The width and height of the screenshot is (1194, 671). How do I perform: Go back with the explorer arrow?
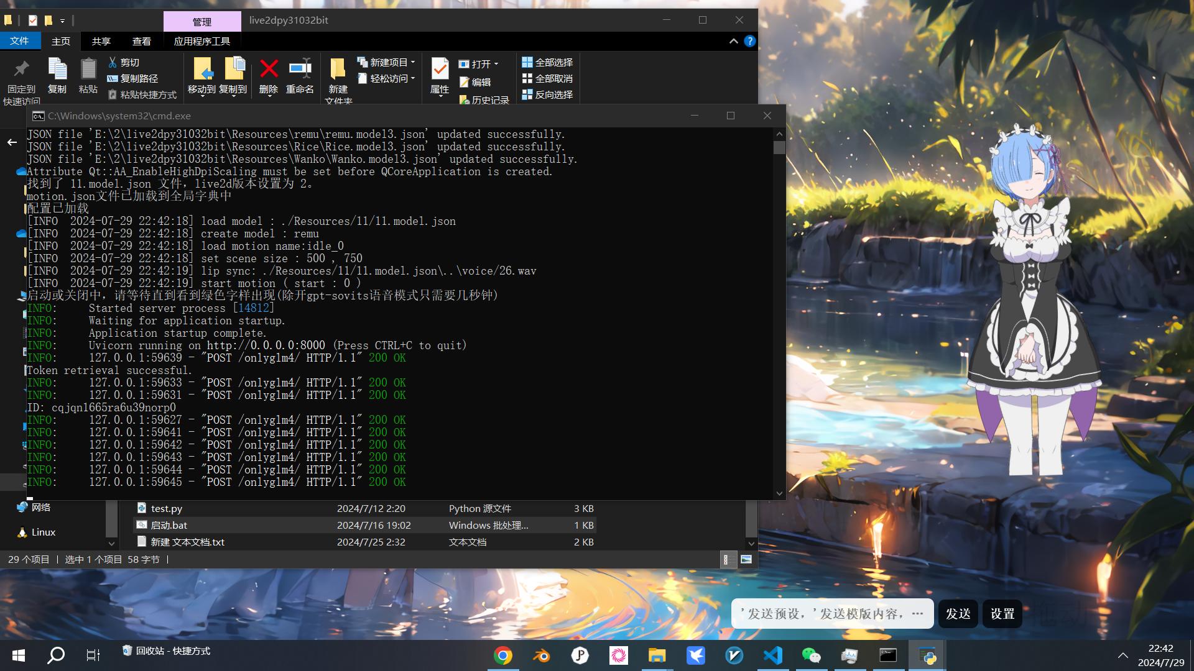coord(12,142)
